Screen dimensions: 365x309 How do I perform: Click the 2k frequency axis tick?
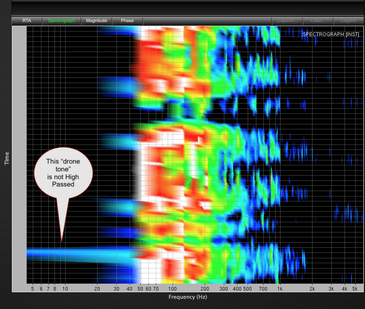pos(312,289)
